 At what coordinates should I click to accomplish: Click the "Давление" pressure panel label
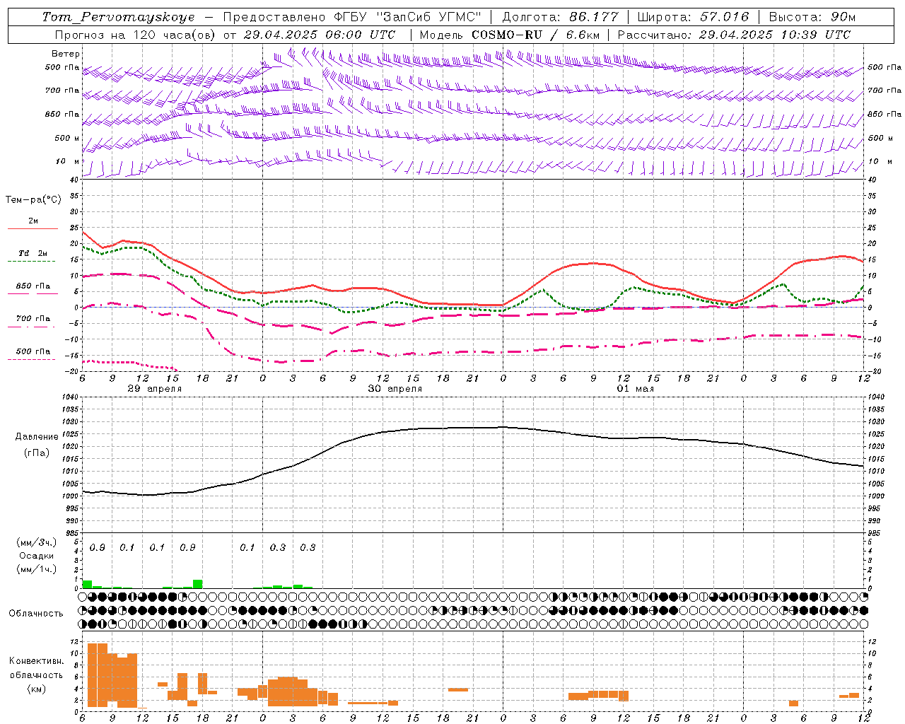(x=37, y=437)
